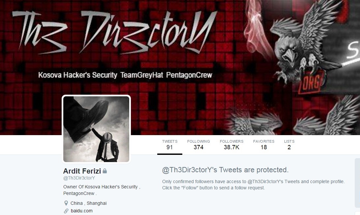Open the Tweets tab showing 91
The width and height of the screenshot is (360, 215).
coord(170,145)
